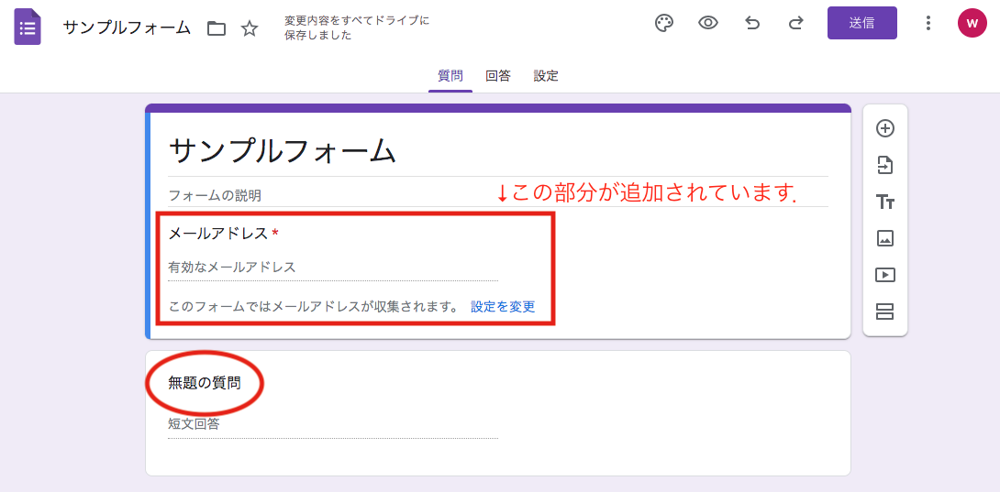
Task: Add a question with plus icon
Action: 885,128
